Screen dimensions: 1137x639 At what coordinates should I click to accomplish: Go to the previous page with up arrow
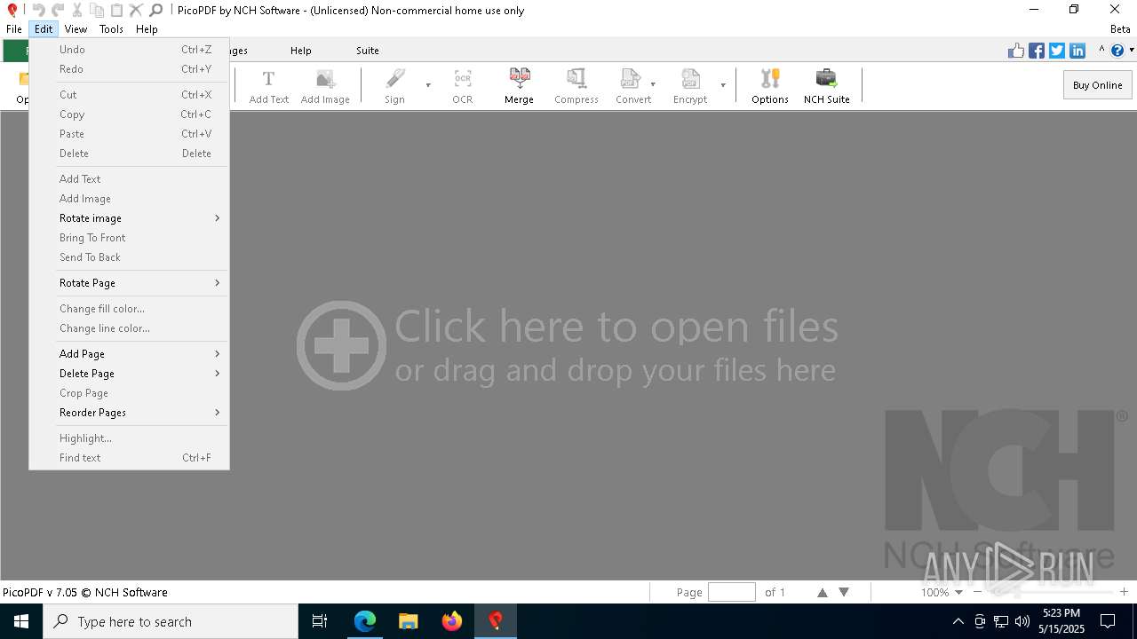[823, 592]
